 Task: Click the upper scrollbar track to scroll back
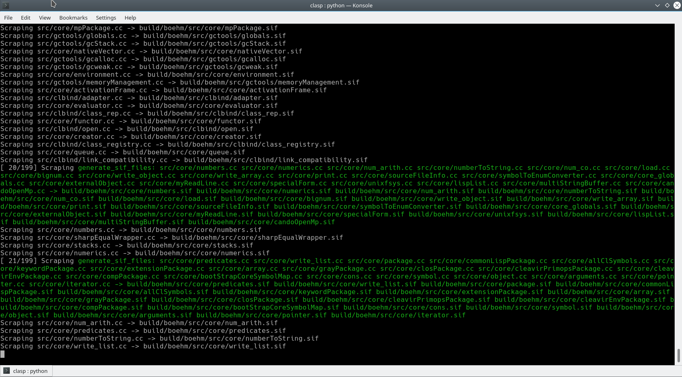[678, 163]
